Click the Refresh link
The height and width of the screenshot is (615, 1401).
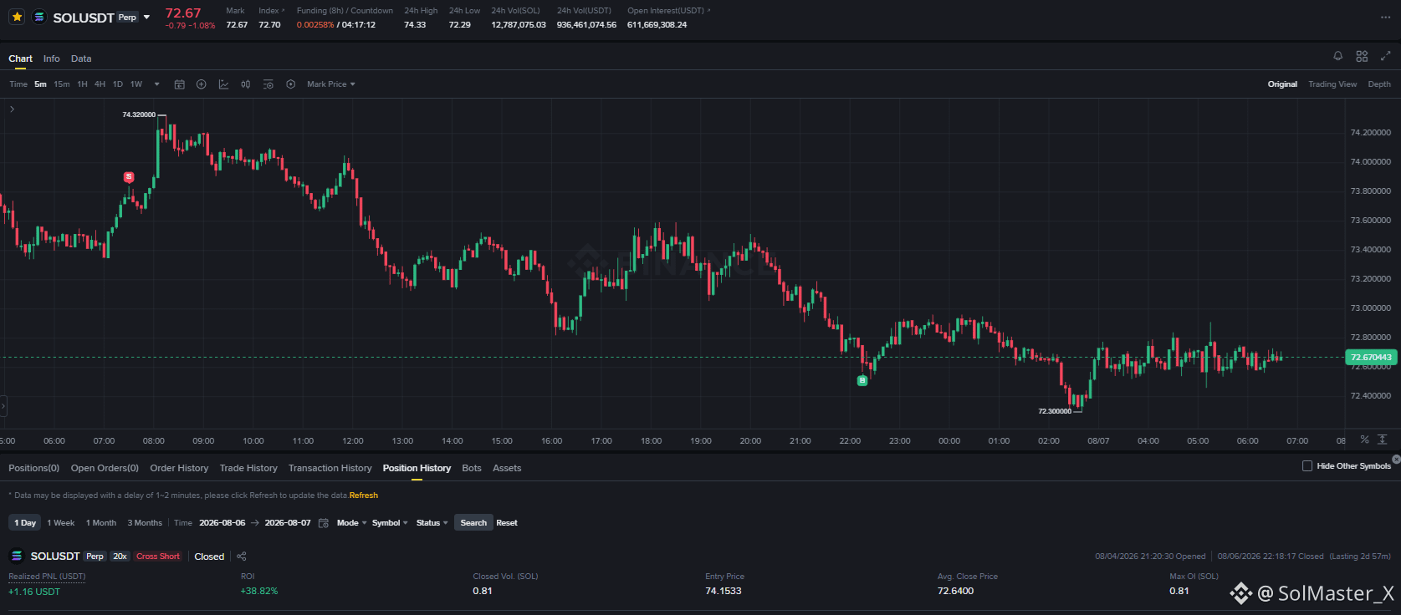364,496
